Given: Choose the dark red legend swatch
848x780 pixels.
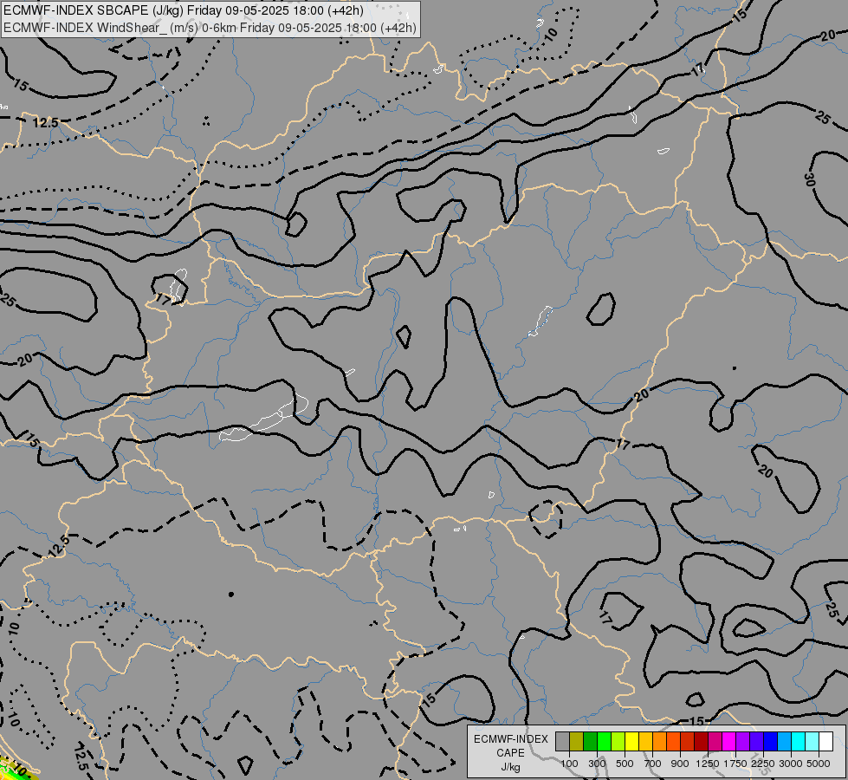Looking at the screenshot, I should click(702, 742).
